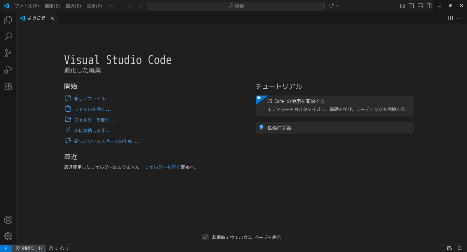This screenshot has height=252, width=467.
Task: Open the Source Control view
Action: tap(8, 53)
